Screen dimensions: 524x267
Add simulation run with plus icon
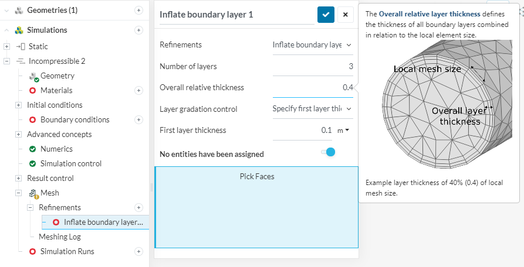point(138,251)
